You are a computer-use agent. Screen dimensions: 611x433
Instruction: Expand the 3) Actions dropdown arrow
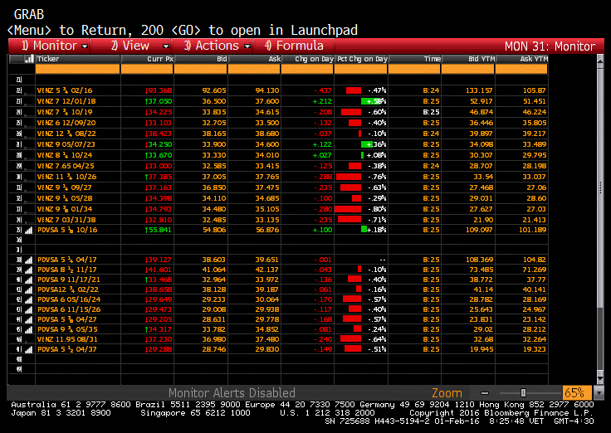[x=247, y=46]
